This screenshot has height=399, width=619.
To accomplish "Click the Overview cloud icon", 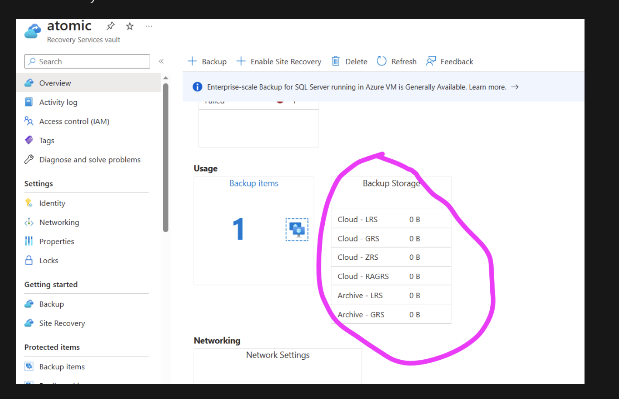I will [29, 83].
